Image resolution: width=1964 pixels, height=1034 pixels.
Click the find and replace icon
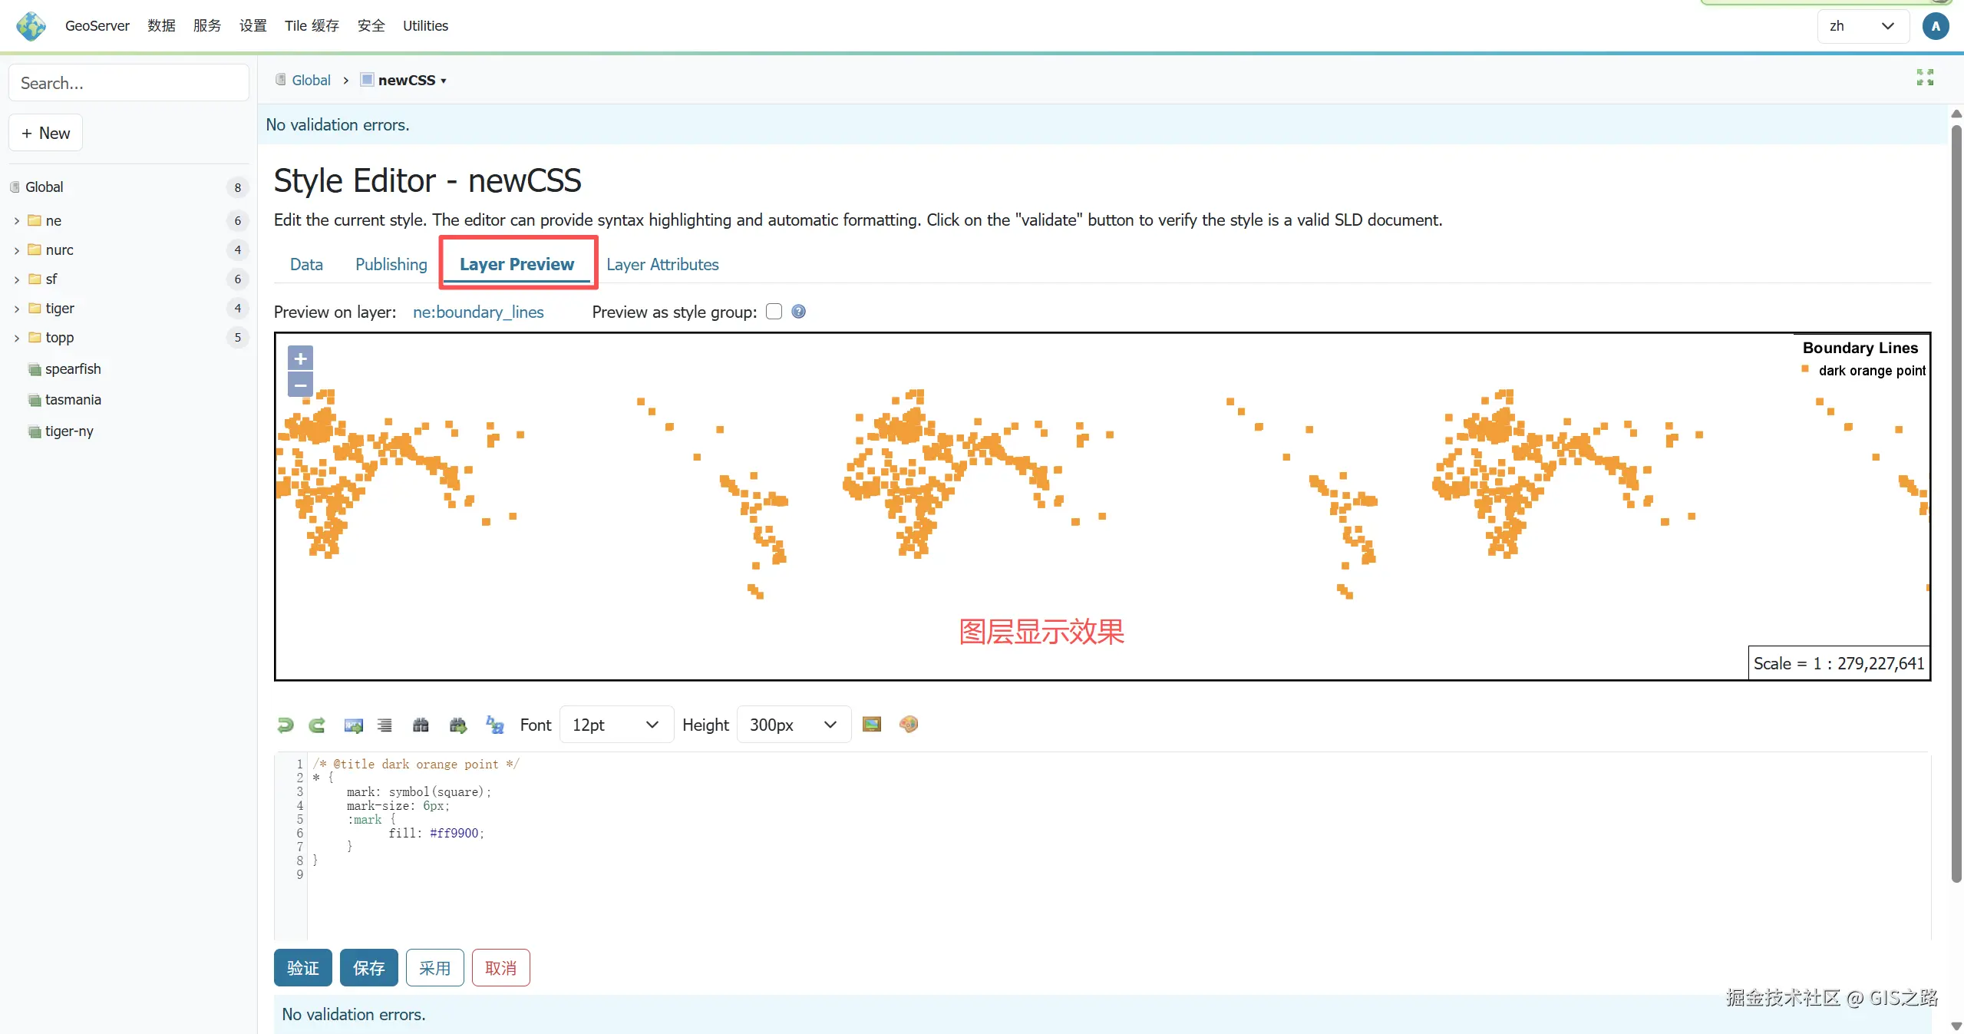click(x=495, y=725)
